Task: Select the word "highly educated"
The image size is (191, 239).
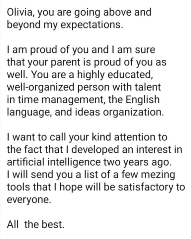Action: (x=114, y=75)
